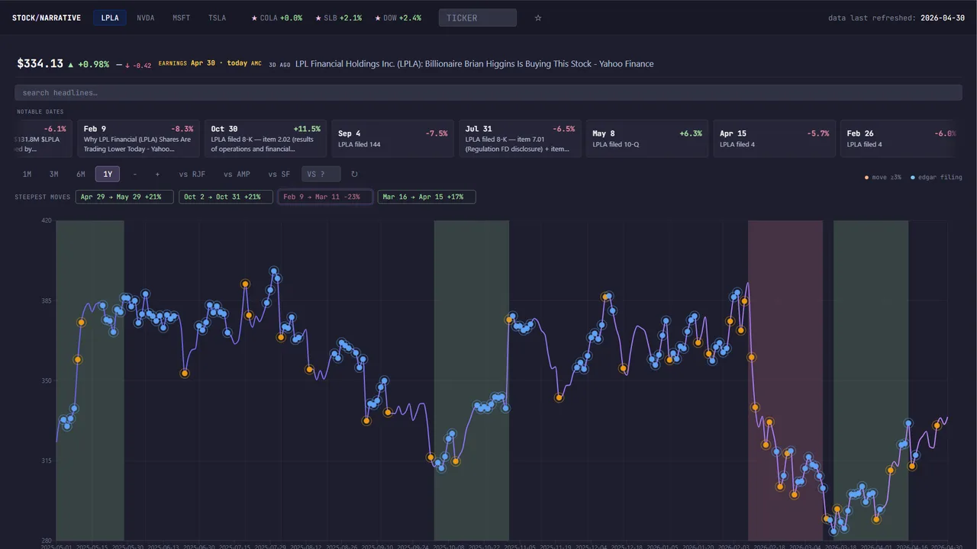This screenshot has height=549, width=977.
Task: Click the EARNINGS Apr 30 today badge
Action: (x=210, y=63)
